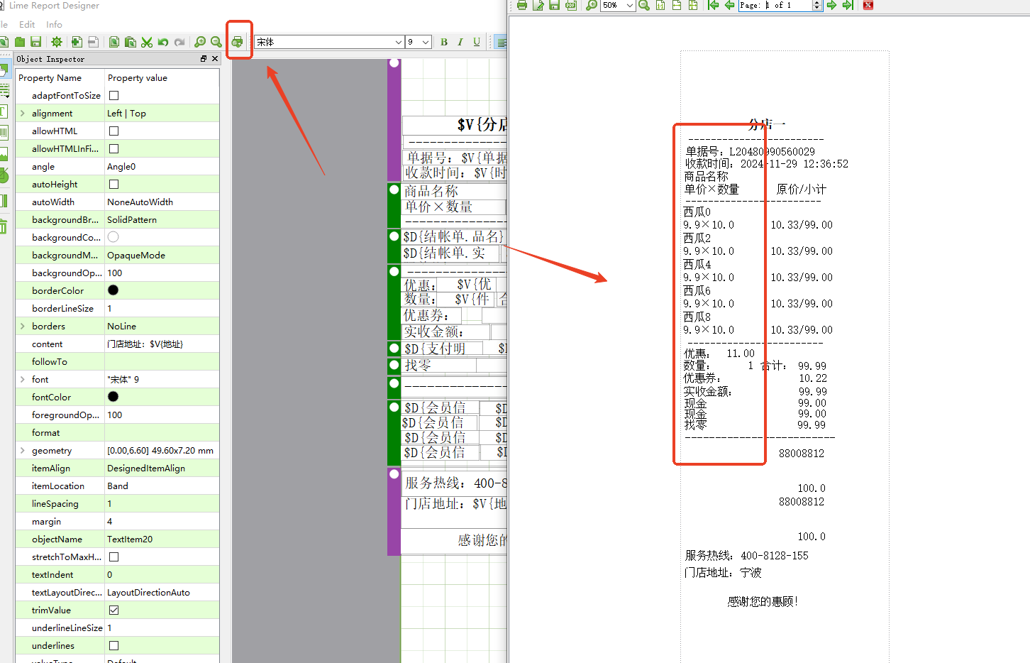Float the Object Inspector panel
The height and width of the screenshot is (663, 1030).
204,59
